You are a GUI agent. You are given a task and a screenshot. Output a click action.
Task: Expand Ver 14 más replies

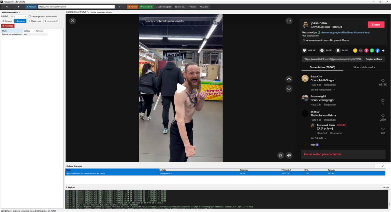[x=318, y=138]
